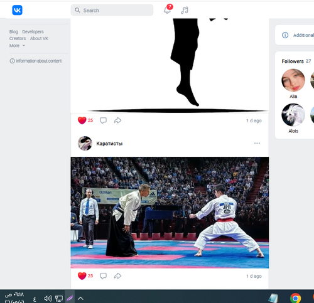Click the feather pen tray icon

tap(70, 298)
